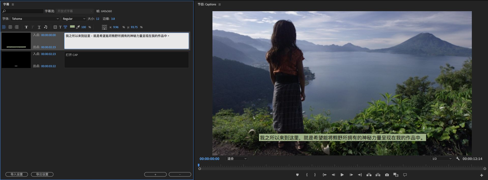Change the first caption out point 00:00:02:23
Viewport: 488px width, 180px height.
click(x=48, y=47)
